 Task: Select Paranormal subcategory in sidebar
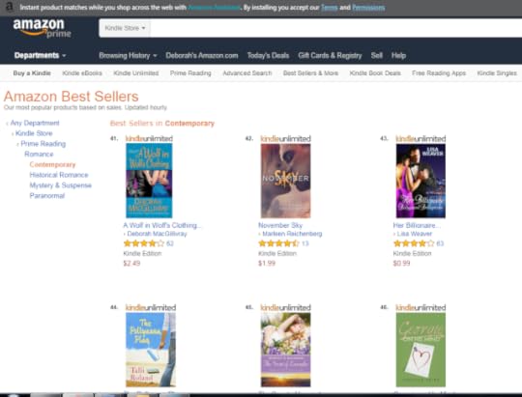coord(47,196)
